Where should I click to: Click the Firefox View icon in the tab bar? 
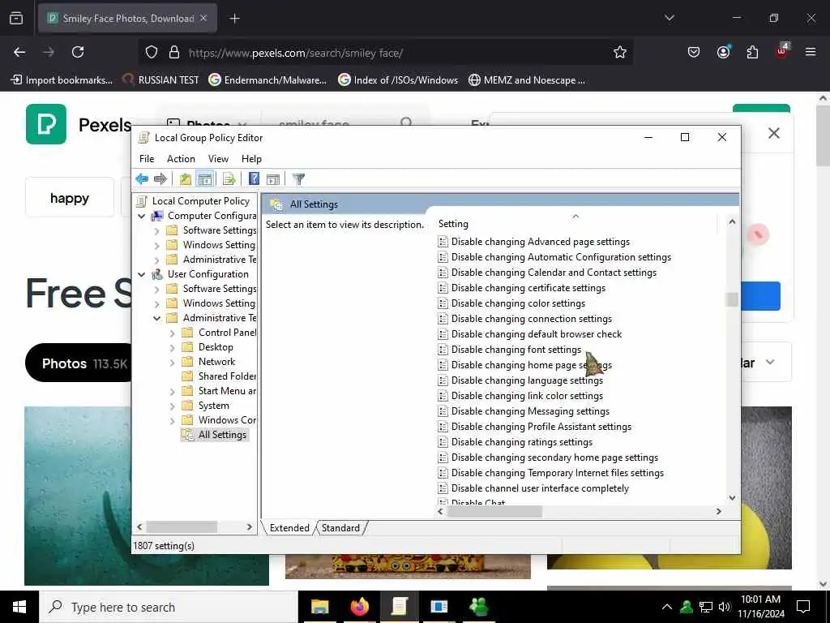click(16, 18)
